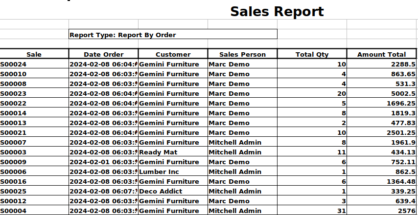Click the Sale column header cell
This screenshot has width=418, height=215.
click(x=34, y=54)
